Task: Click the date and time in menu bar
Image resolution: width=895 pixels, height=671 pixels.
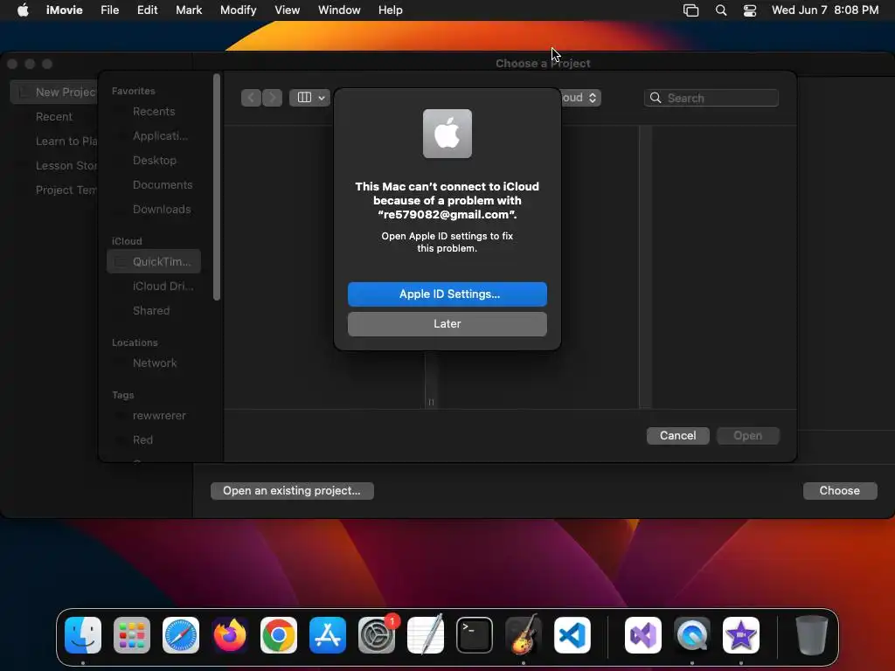Action: [825, 10]
